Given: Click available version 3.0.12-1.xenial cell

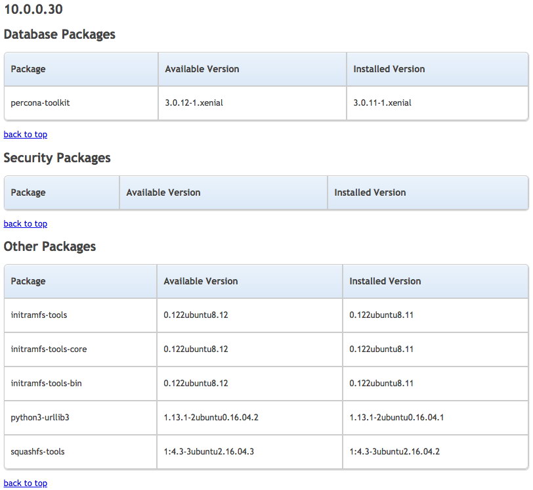Looking at the screenshot, I should pyautogui.click(x=252, y=103).
